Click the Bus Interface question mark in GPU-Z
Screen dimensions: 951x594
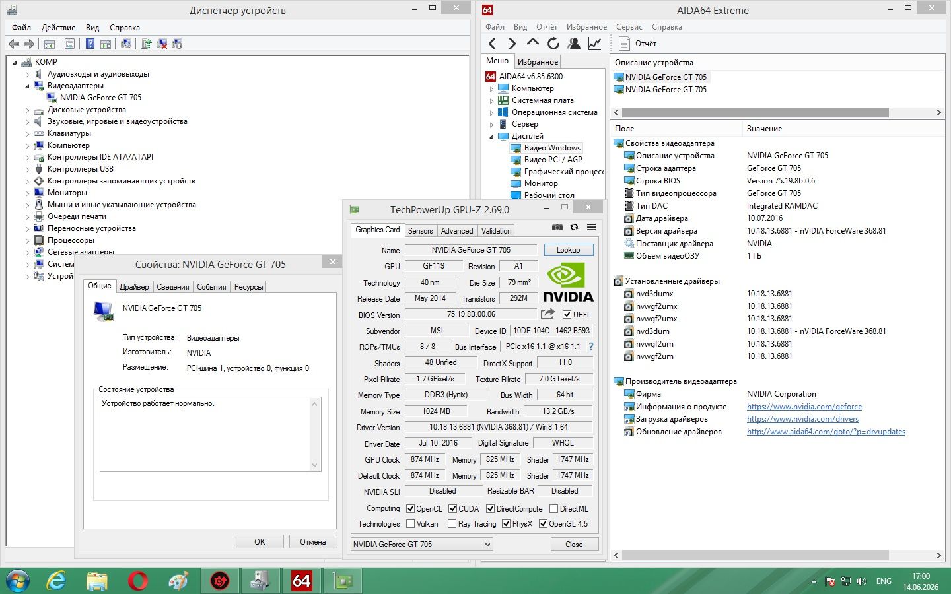591,346
